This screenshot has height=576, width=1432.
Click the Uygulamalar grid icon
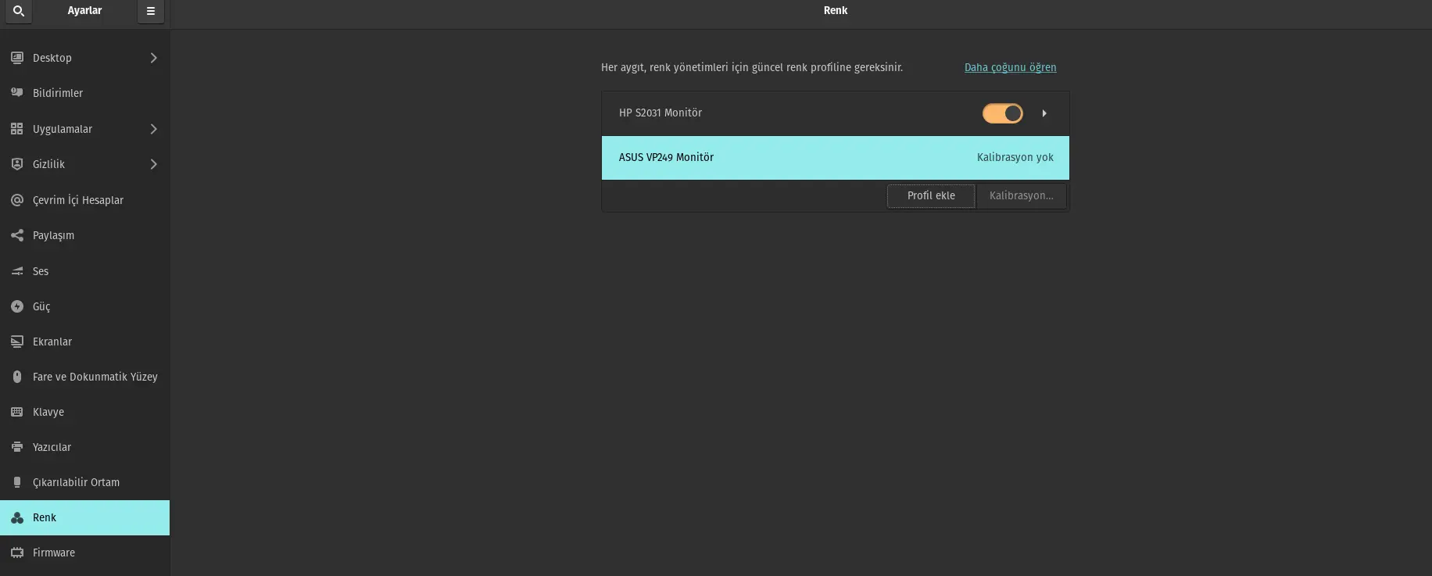[17, 129]
